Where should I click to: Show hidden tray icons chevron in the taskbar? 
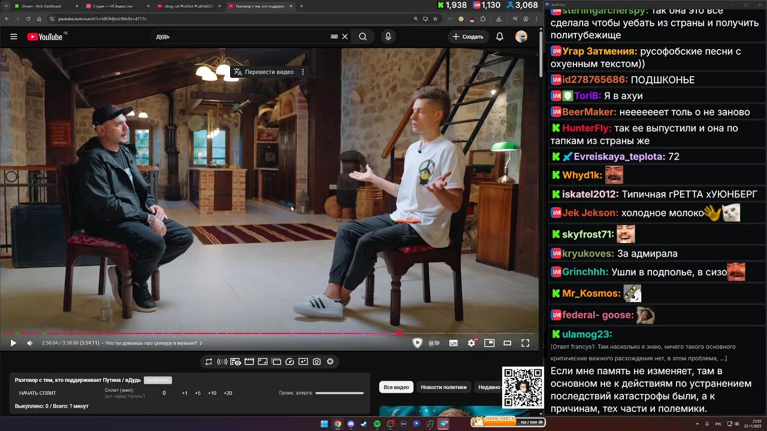click(697, 424)
